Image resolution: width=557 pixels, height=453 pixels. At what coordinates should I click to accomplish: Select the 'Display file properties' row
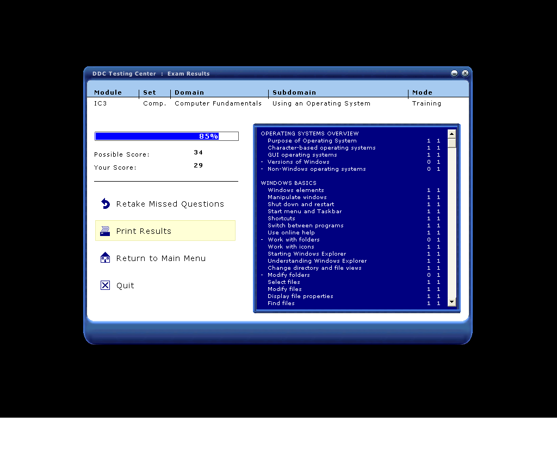[x=351, y=296]
